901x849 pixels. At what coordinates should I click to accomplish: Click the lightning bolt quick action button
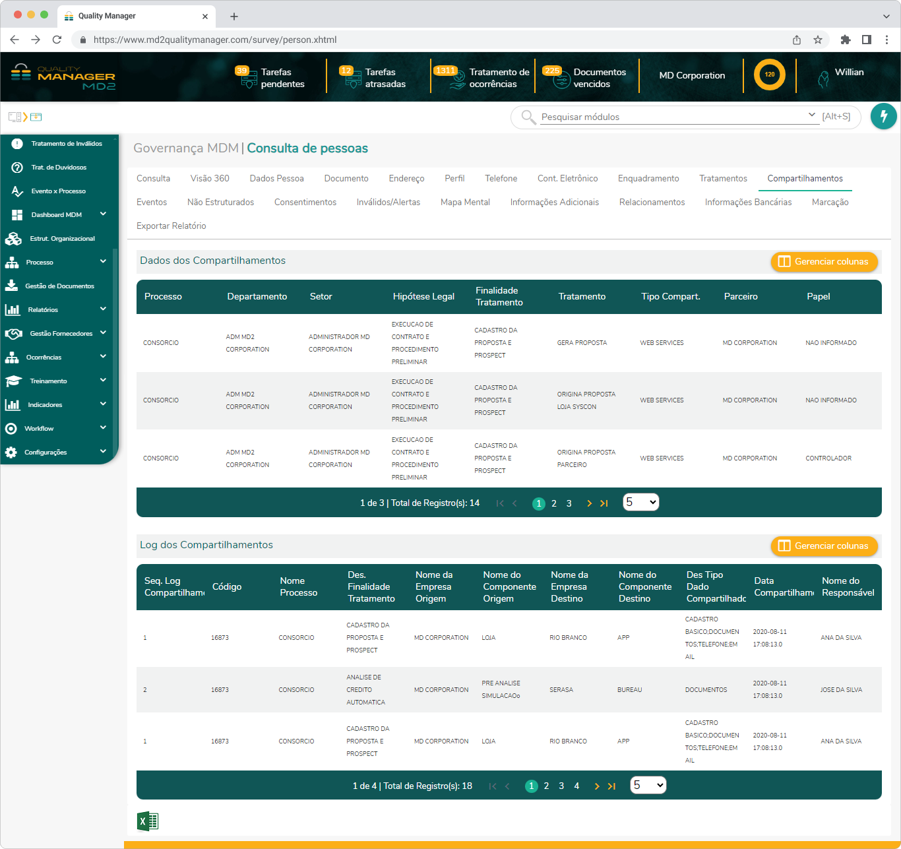pos(883,116)
